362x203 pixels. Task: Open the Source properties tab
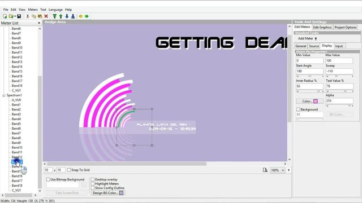point(314,46)
